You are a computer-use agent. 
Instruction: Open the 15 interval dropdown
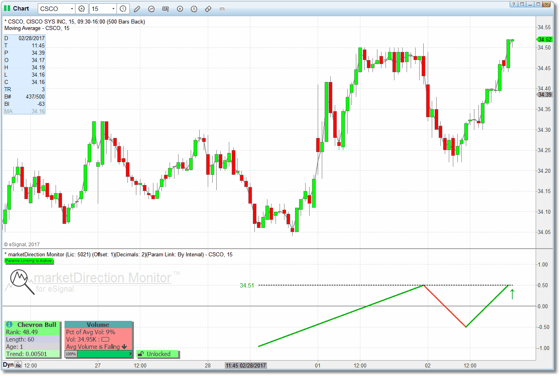(x=113, y=9)
